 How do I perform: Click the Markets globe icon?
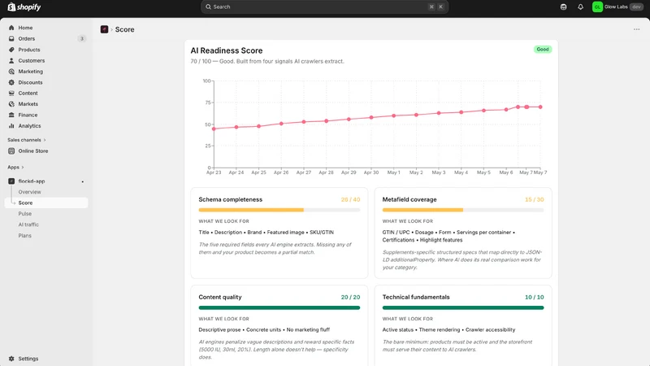coord(11,104)
